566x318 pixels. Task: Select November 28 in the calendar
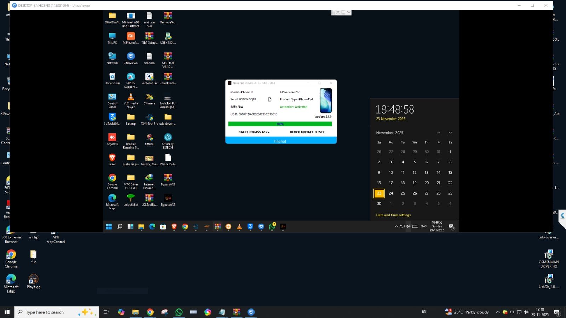(438, 193)
